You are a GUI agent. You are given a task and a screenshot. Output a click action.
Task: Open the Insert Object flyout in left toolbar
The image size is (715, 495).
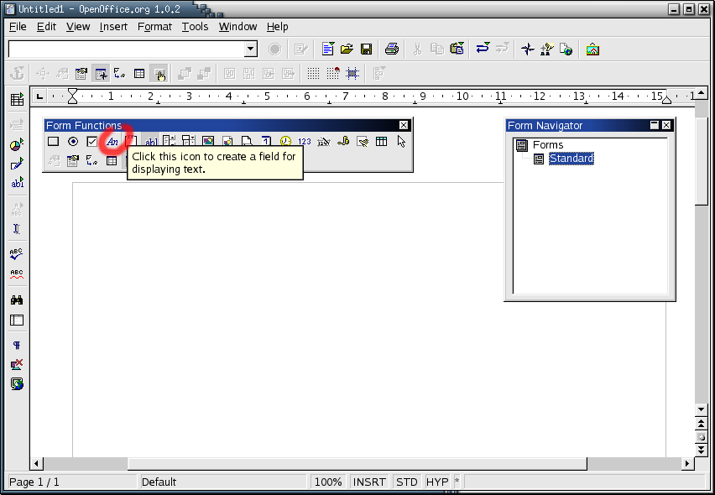17,145
